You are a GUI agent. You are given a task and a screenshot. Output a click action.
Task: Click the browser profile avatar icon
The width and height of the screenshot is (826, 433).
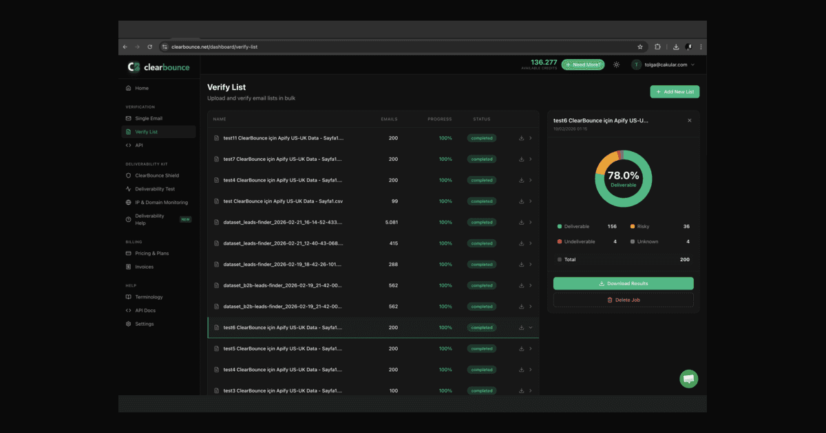(x=689, y=47)
